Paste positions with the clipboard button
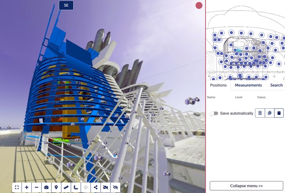This screenshot has height=193, width=285. 279,113
